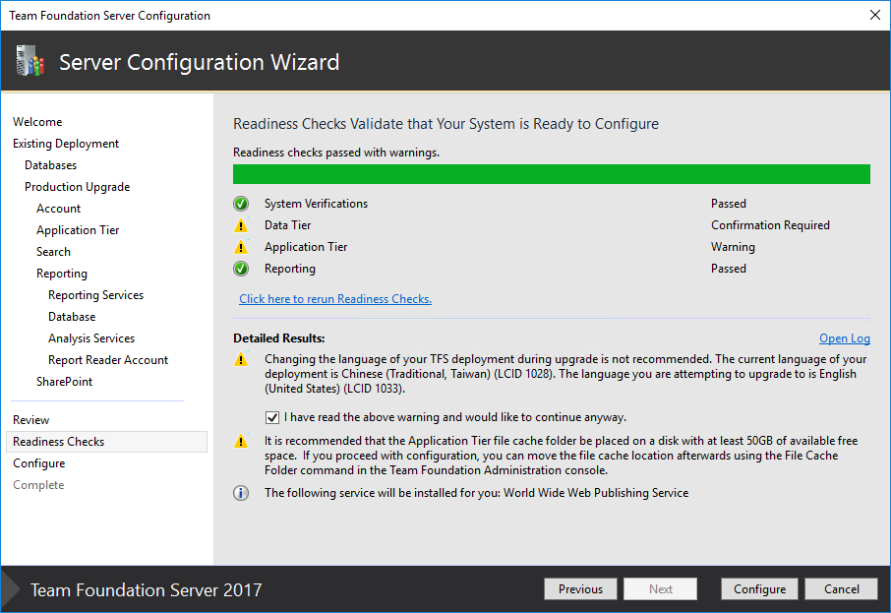Click the Application Tier 'Warning' status text

(733, 247)
